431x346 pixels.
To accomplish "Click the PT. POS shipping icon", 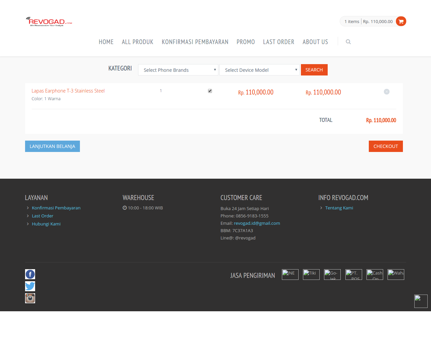I will (x=353, y=274).
